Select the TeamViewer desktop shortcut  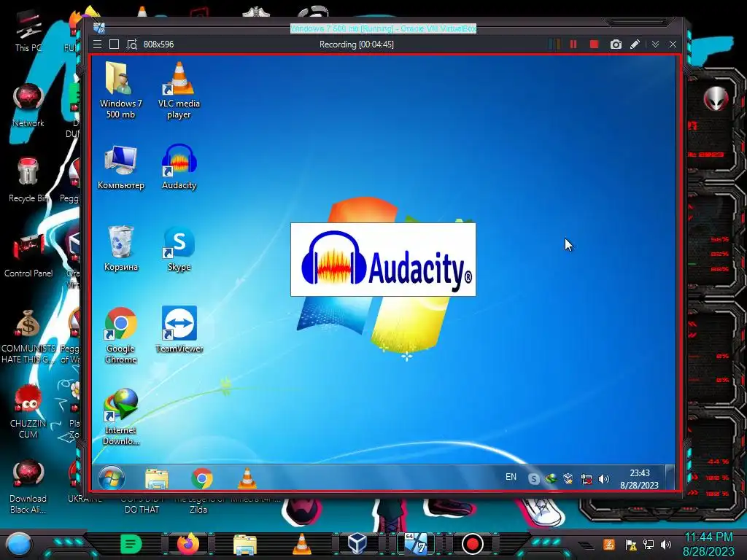[179, 330]
